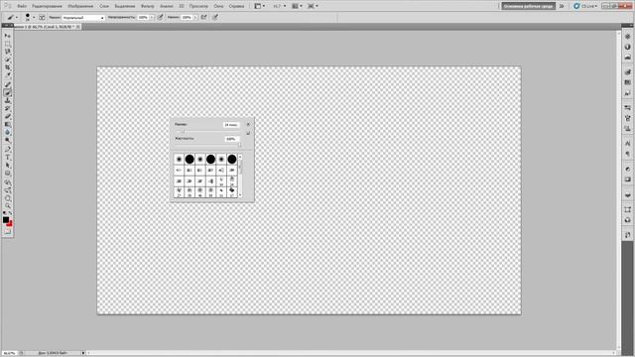Open the flow slider arrow
635x357 pixels.
(195, 18)
